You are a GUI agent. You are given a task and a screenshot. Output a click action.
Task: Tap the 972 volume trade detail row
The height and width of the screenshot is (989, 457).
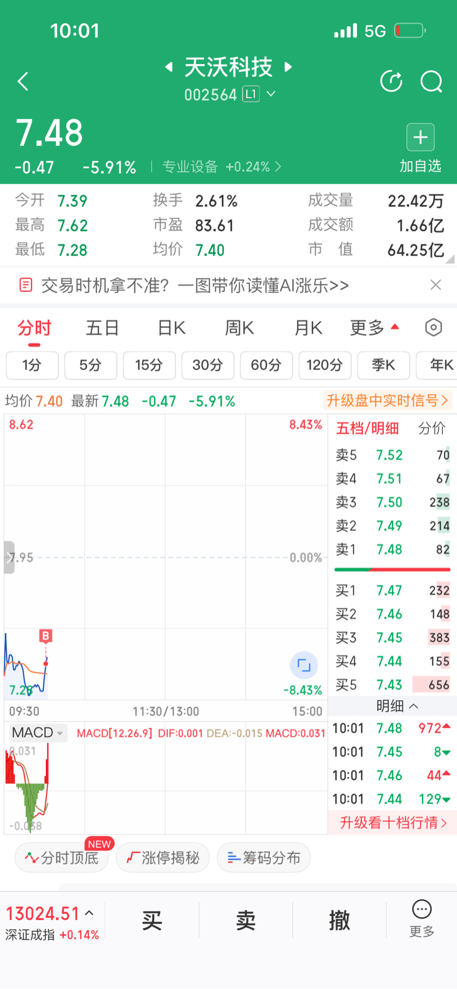tap(392, 728)
